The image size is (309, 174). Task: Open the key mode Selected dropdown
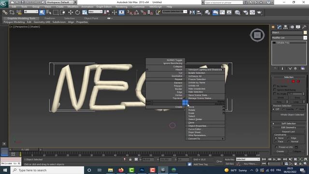(248, 159)
